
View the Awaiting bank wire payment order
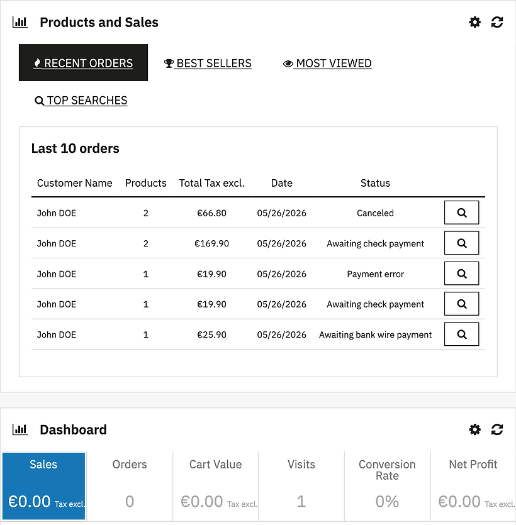point(461,334)
